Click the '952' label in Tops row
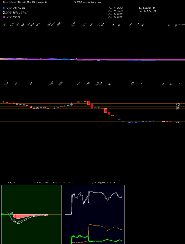The image size is (185, 244). 5,24
